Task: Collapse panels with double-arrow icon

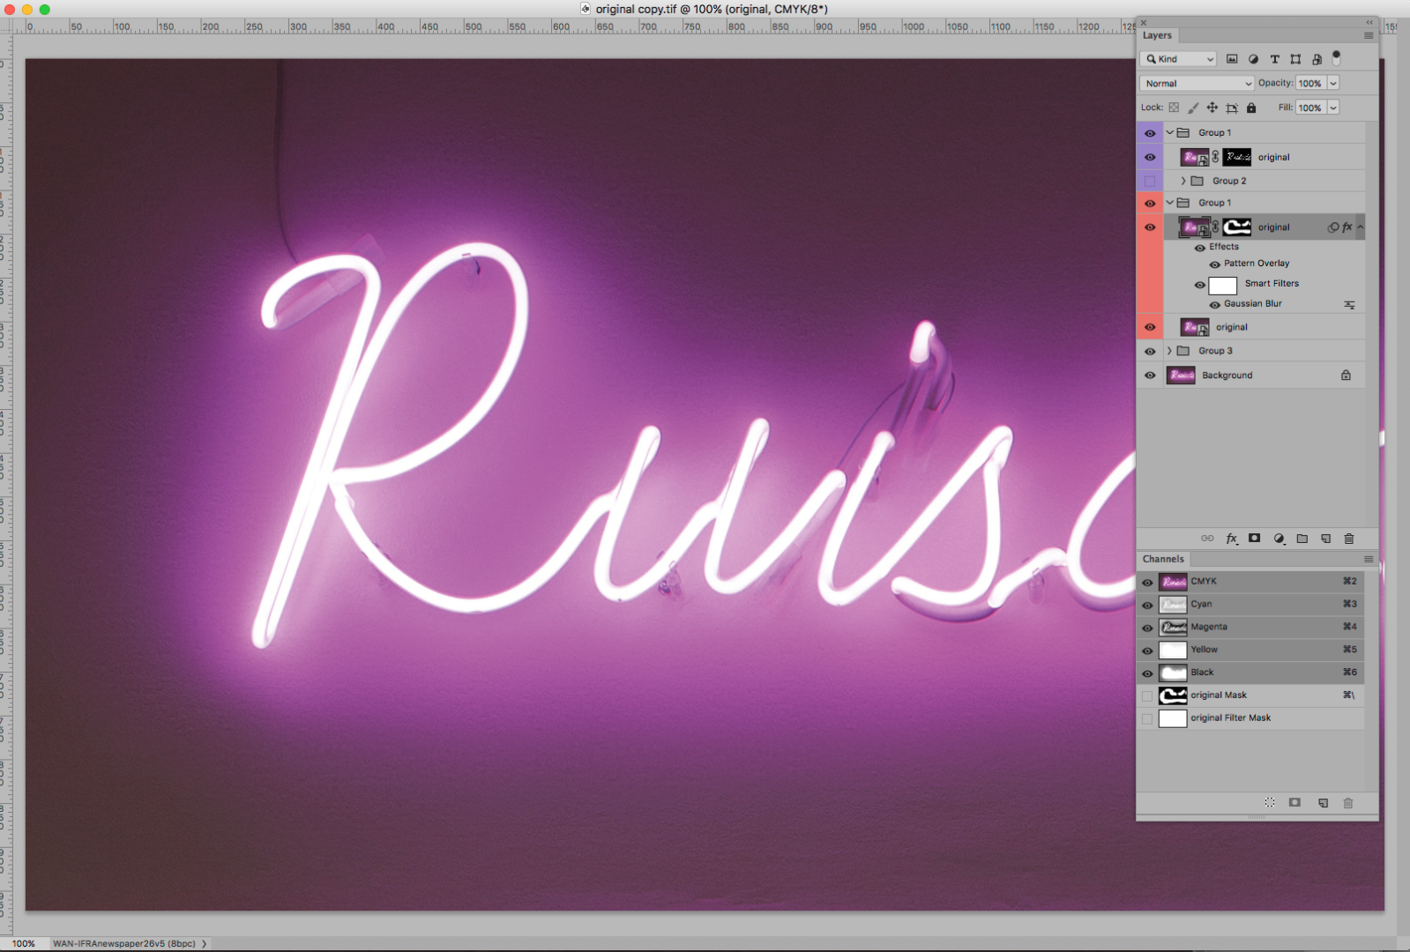Action: coord(1369,22)
